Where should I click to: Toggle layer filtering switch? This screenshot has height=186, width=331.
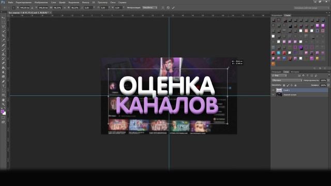(329, 75)
